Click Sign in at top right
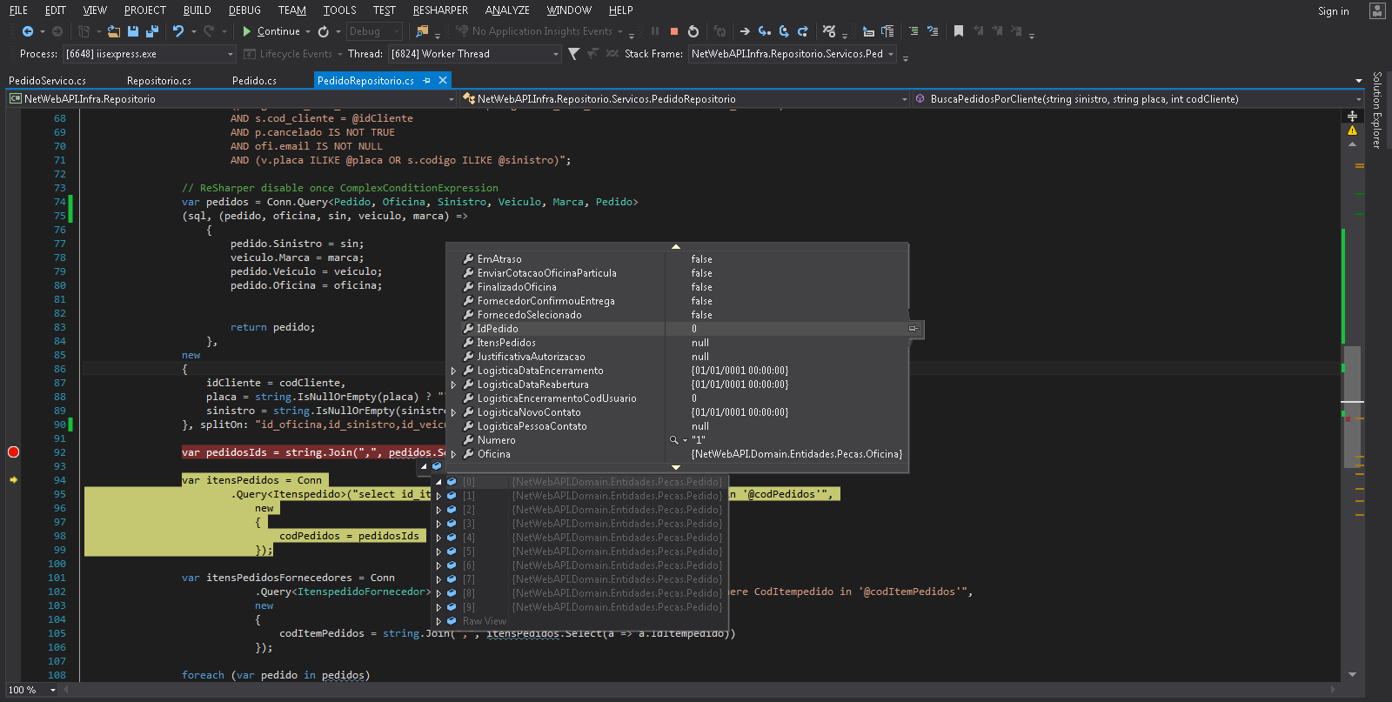This screenshot has width=1392, height=702. [1333, 11]
